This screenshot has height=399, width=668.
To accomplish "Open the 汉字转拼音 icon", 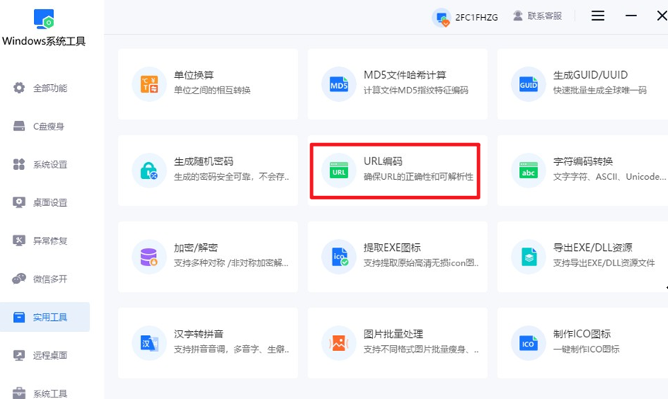I will tap(149, 343).
